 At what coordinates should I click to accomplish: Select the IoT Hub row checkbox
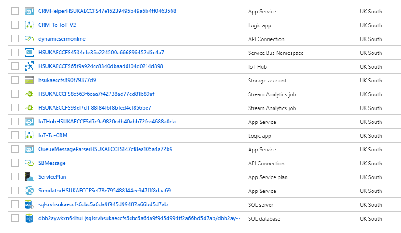coord(15,66)
